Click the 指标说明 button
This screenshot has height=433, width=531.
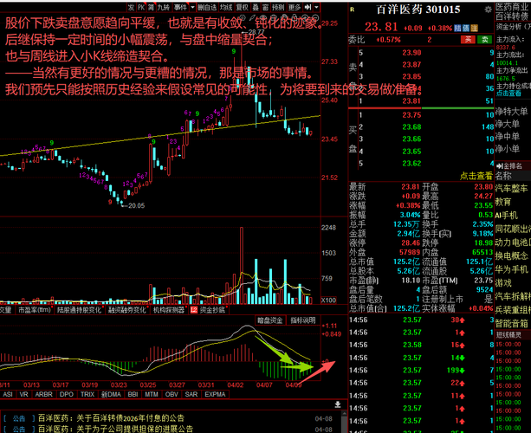(303, 320)
